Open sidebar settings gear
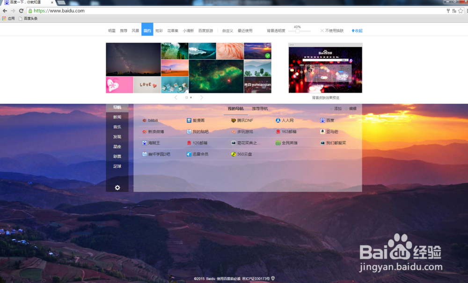The height and width of the screenshot is (283, 468). coord(117,188)
